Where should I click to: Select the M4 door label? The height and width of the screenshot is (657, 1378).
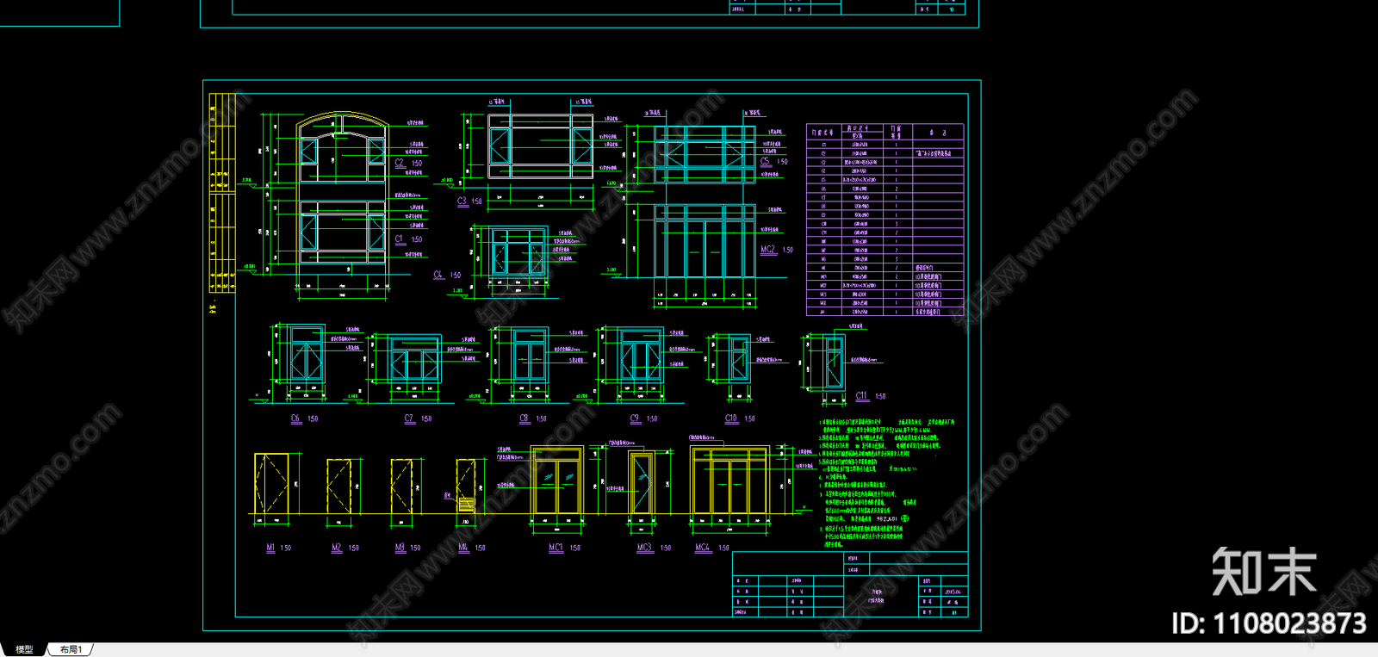[x=463, y=548]
